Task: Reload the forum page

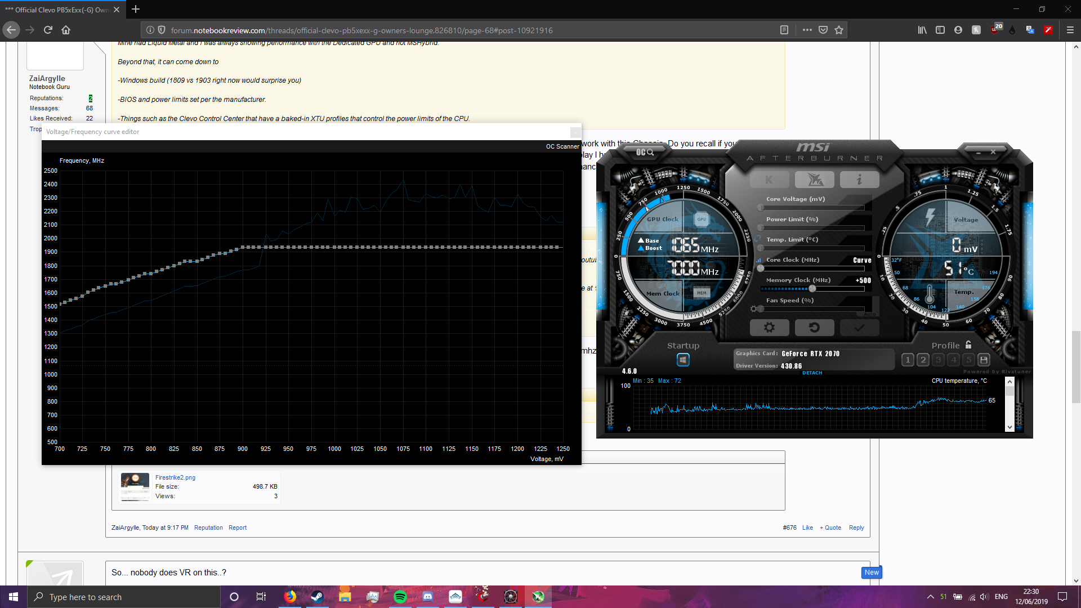Action: 48,30
